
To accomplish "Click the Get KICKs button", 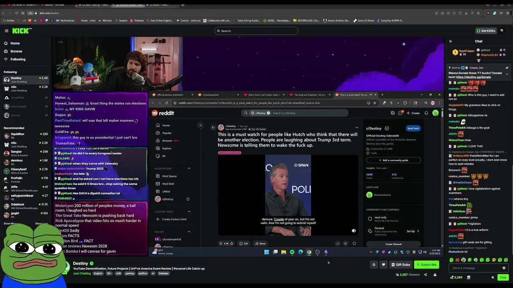I will pyautogui.click(x=486, y=31).
